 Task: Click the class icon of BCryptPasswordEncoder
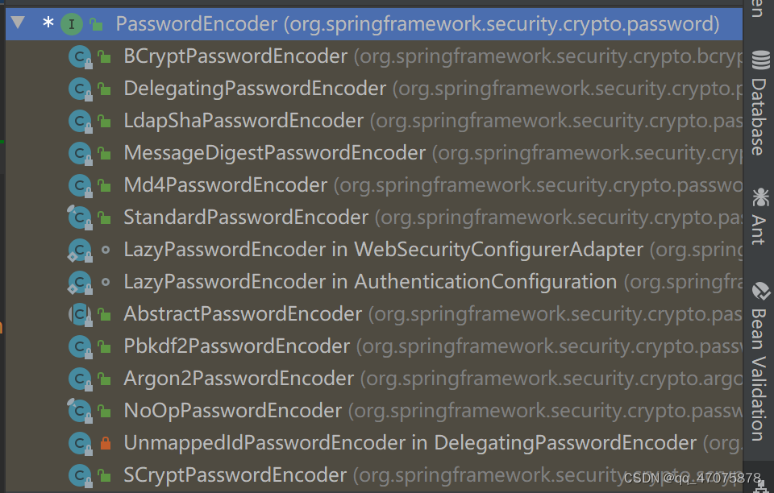[x=81, y=56]
